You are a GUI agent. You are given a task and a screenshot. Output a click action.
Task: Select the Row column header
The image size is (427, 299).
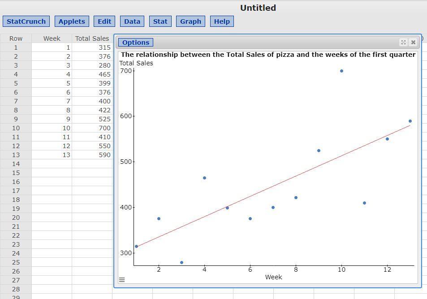coord(16,38)
